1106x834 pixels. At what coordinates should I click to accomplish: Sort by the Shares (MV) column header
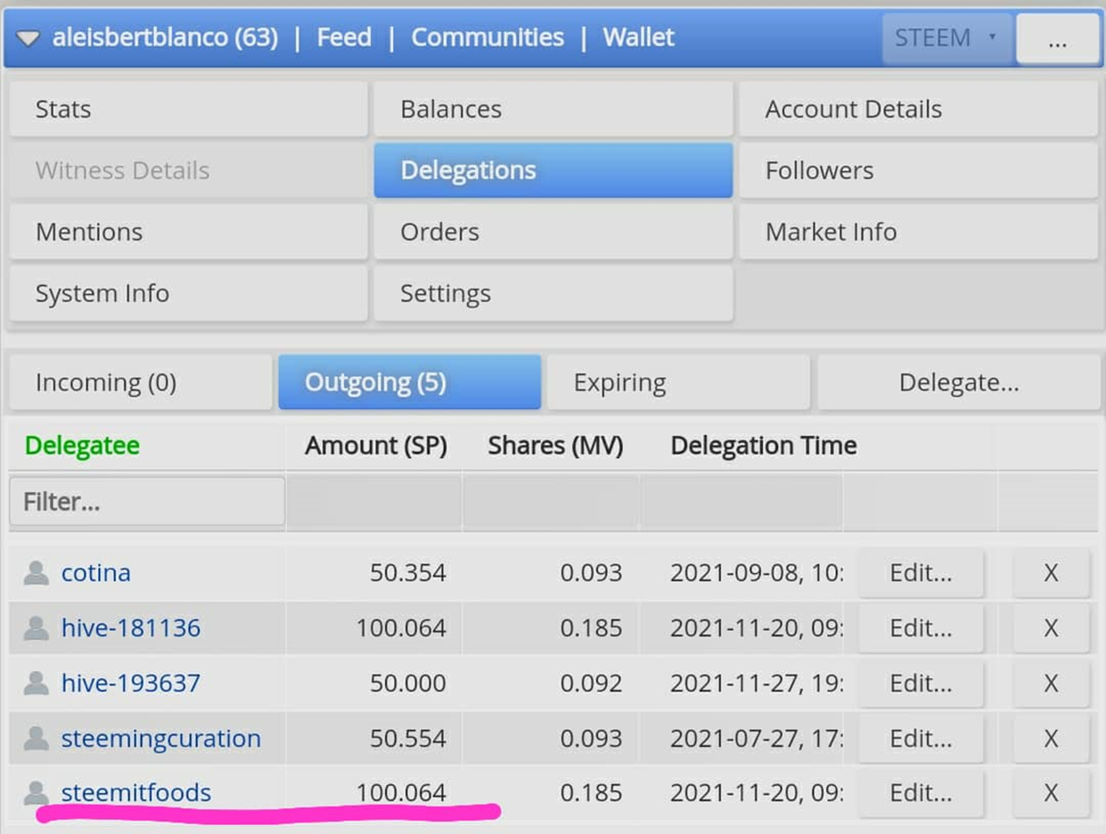tap(555, 445)
